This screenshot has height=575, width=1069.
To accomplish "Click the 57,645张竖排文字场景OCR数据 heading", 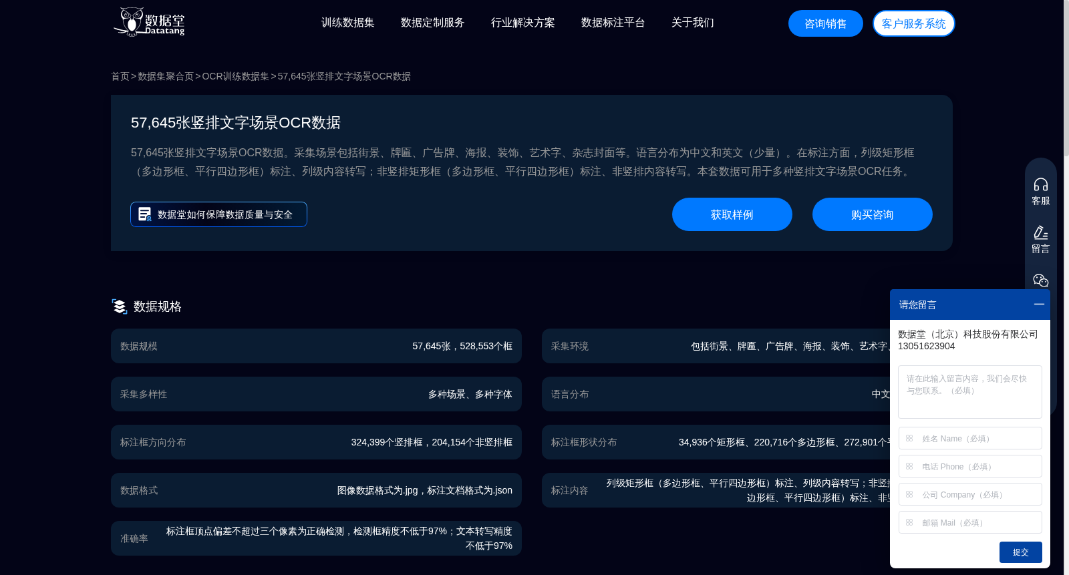I will point(236,123).
